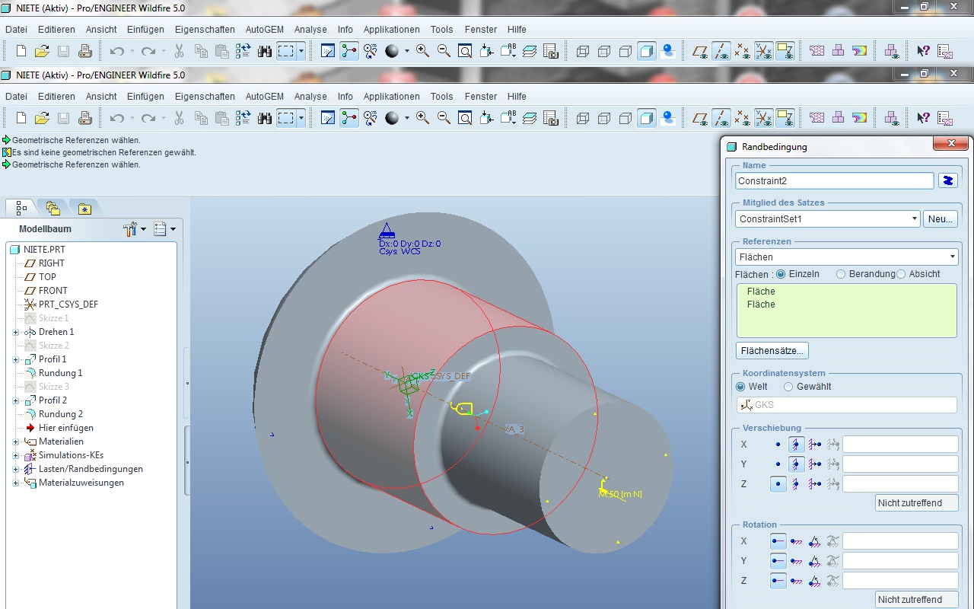Select Absicht radio button
The image size is (974, 609).
[901, 274]
